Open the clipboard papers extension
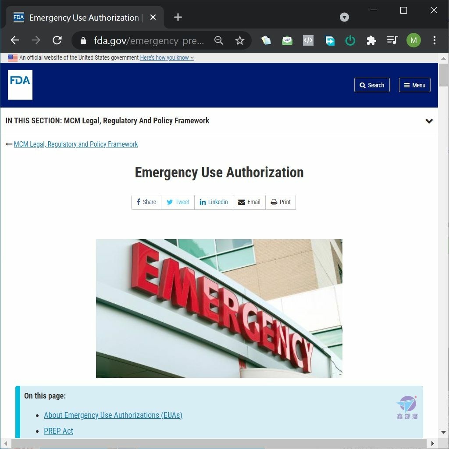This screenshot has height=449, width=449. pyautogui.click(x=266, y=40)
